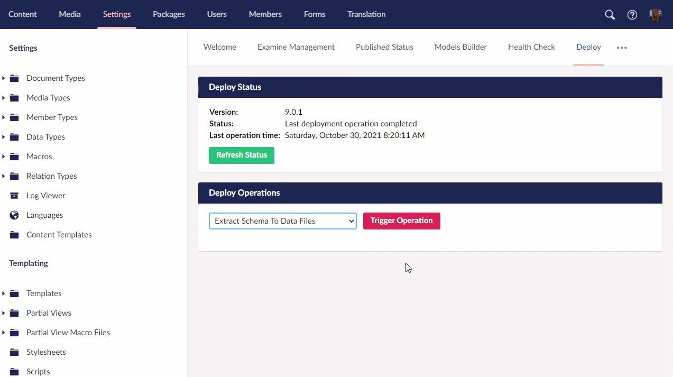Viewport: 673px width, 377px height.
Task: Show more dashboard tabs via ellipsis
Action: pos(622,48)
